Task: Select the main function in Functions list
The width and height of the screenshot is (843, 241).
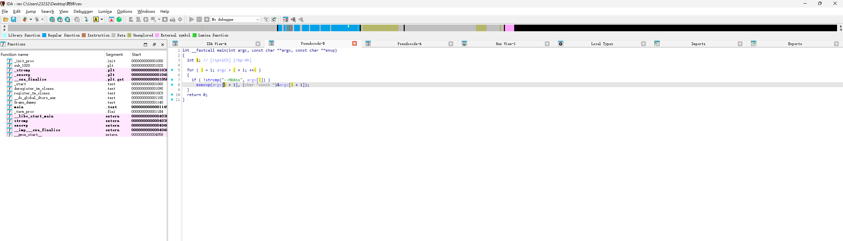Action: [19, 107]
